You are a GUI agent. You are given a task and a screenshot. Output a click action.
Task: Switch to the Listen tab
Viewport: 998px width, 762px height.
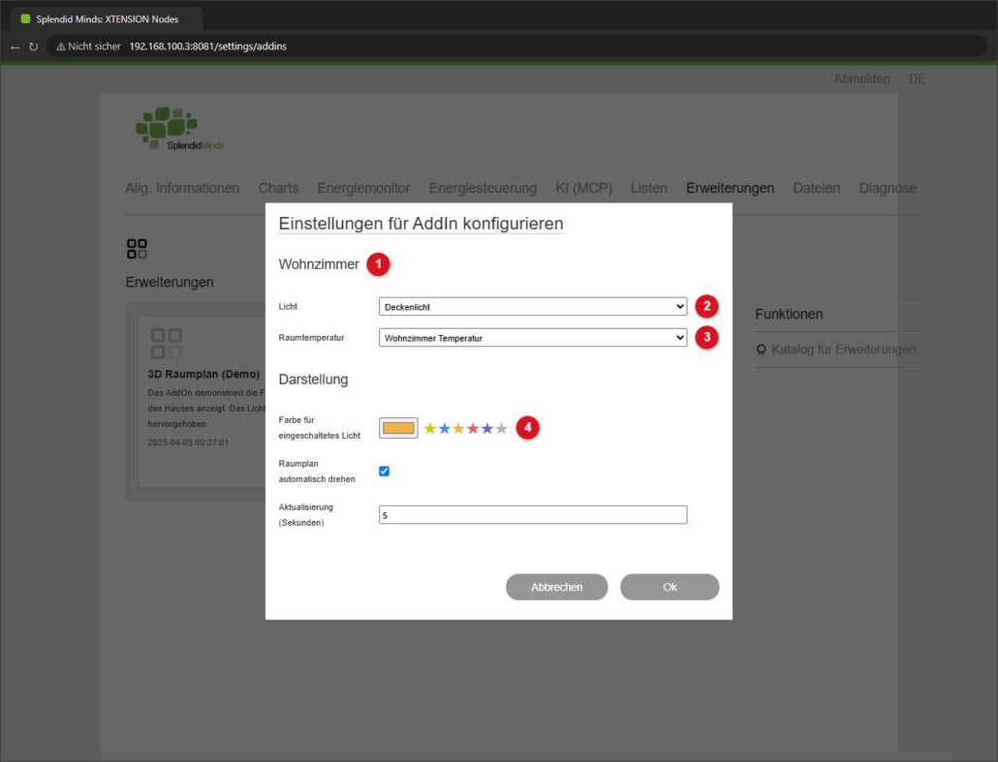648,188
